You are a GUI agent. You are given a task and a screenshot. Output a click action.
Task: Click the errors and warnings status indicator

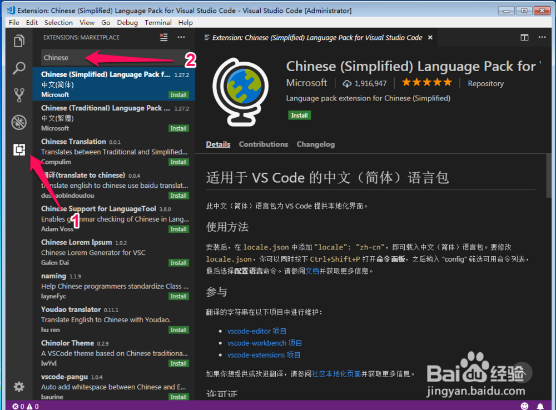point(26,407)
